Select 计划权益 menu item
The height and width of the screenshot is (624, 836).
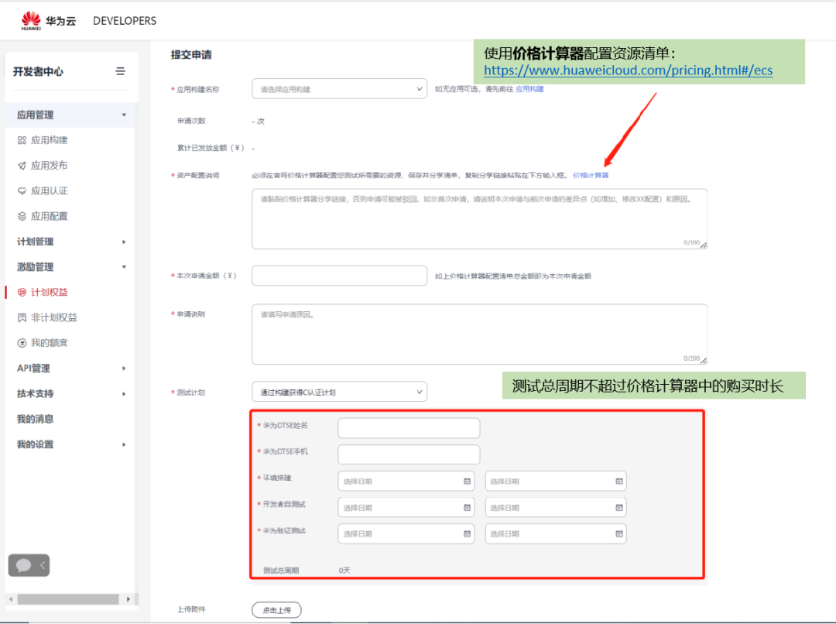[x=49, y=293]
